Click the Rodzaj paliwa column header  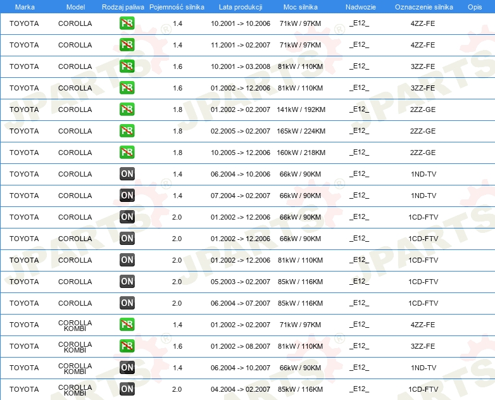coord(123,7)
